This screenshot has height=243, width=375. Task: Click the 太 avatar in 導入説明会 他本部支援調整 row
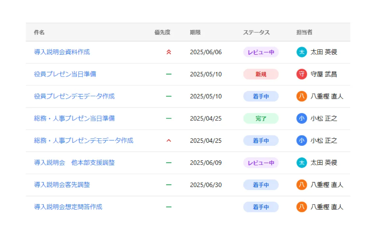301,163
